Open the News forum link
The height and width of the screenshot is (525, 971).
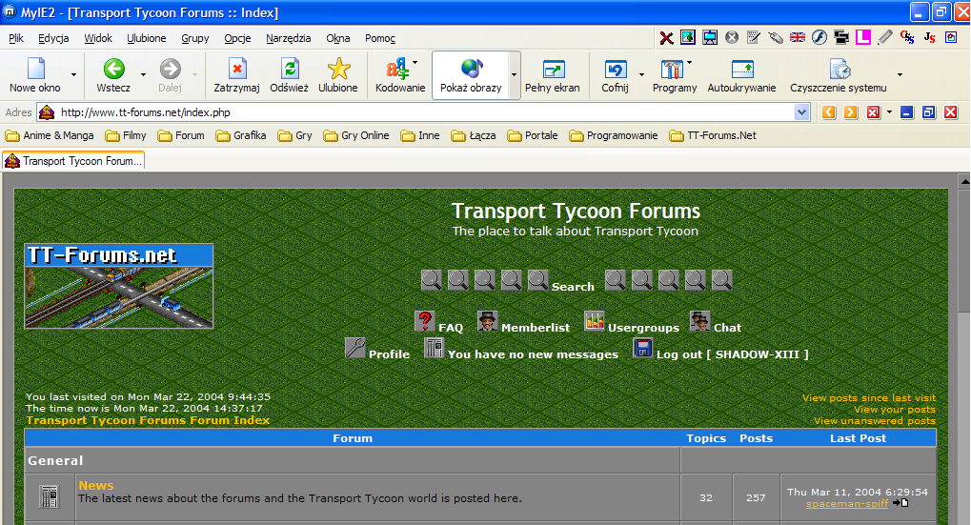pyautogui.click(x=96, y=485)
